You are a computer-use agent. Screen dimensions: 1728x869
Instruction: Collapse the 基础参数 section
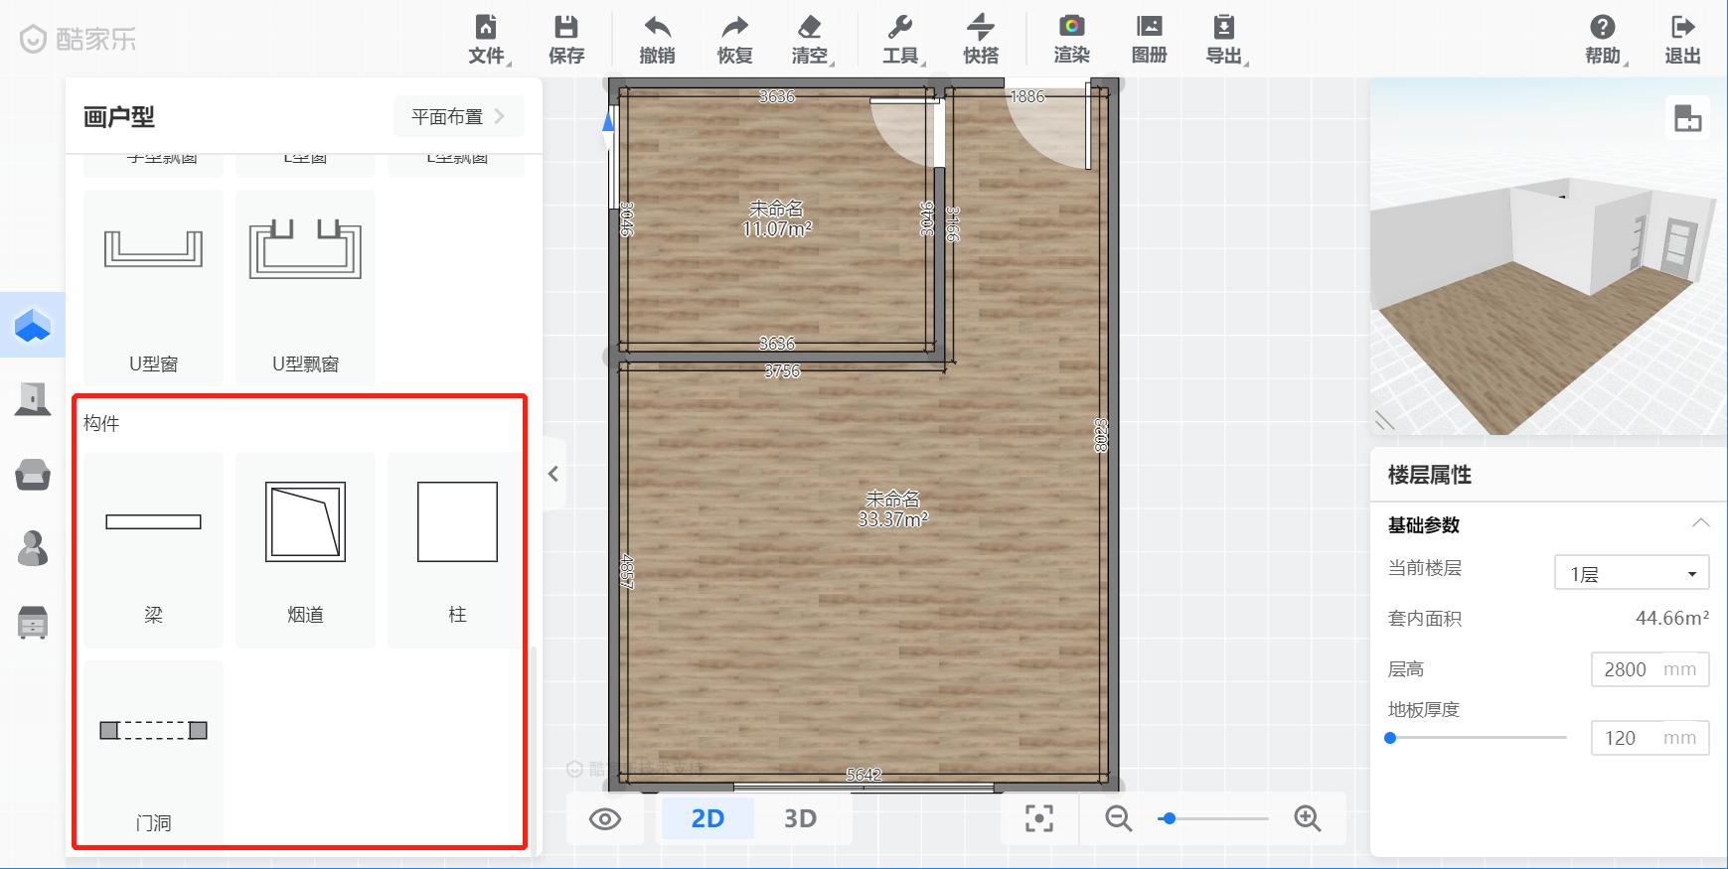[x=1700, y=523]
